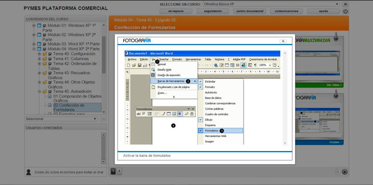Toggle the Módulo 03 Word XP checkbox
The image size is (373, 185).
[x=45, y=44]
